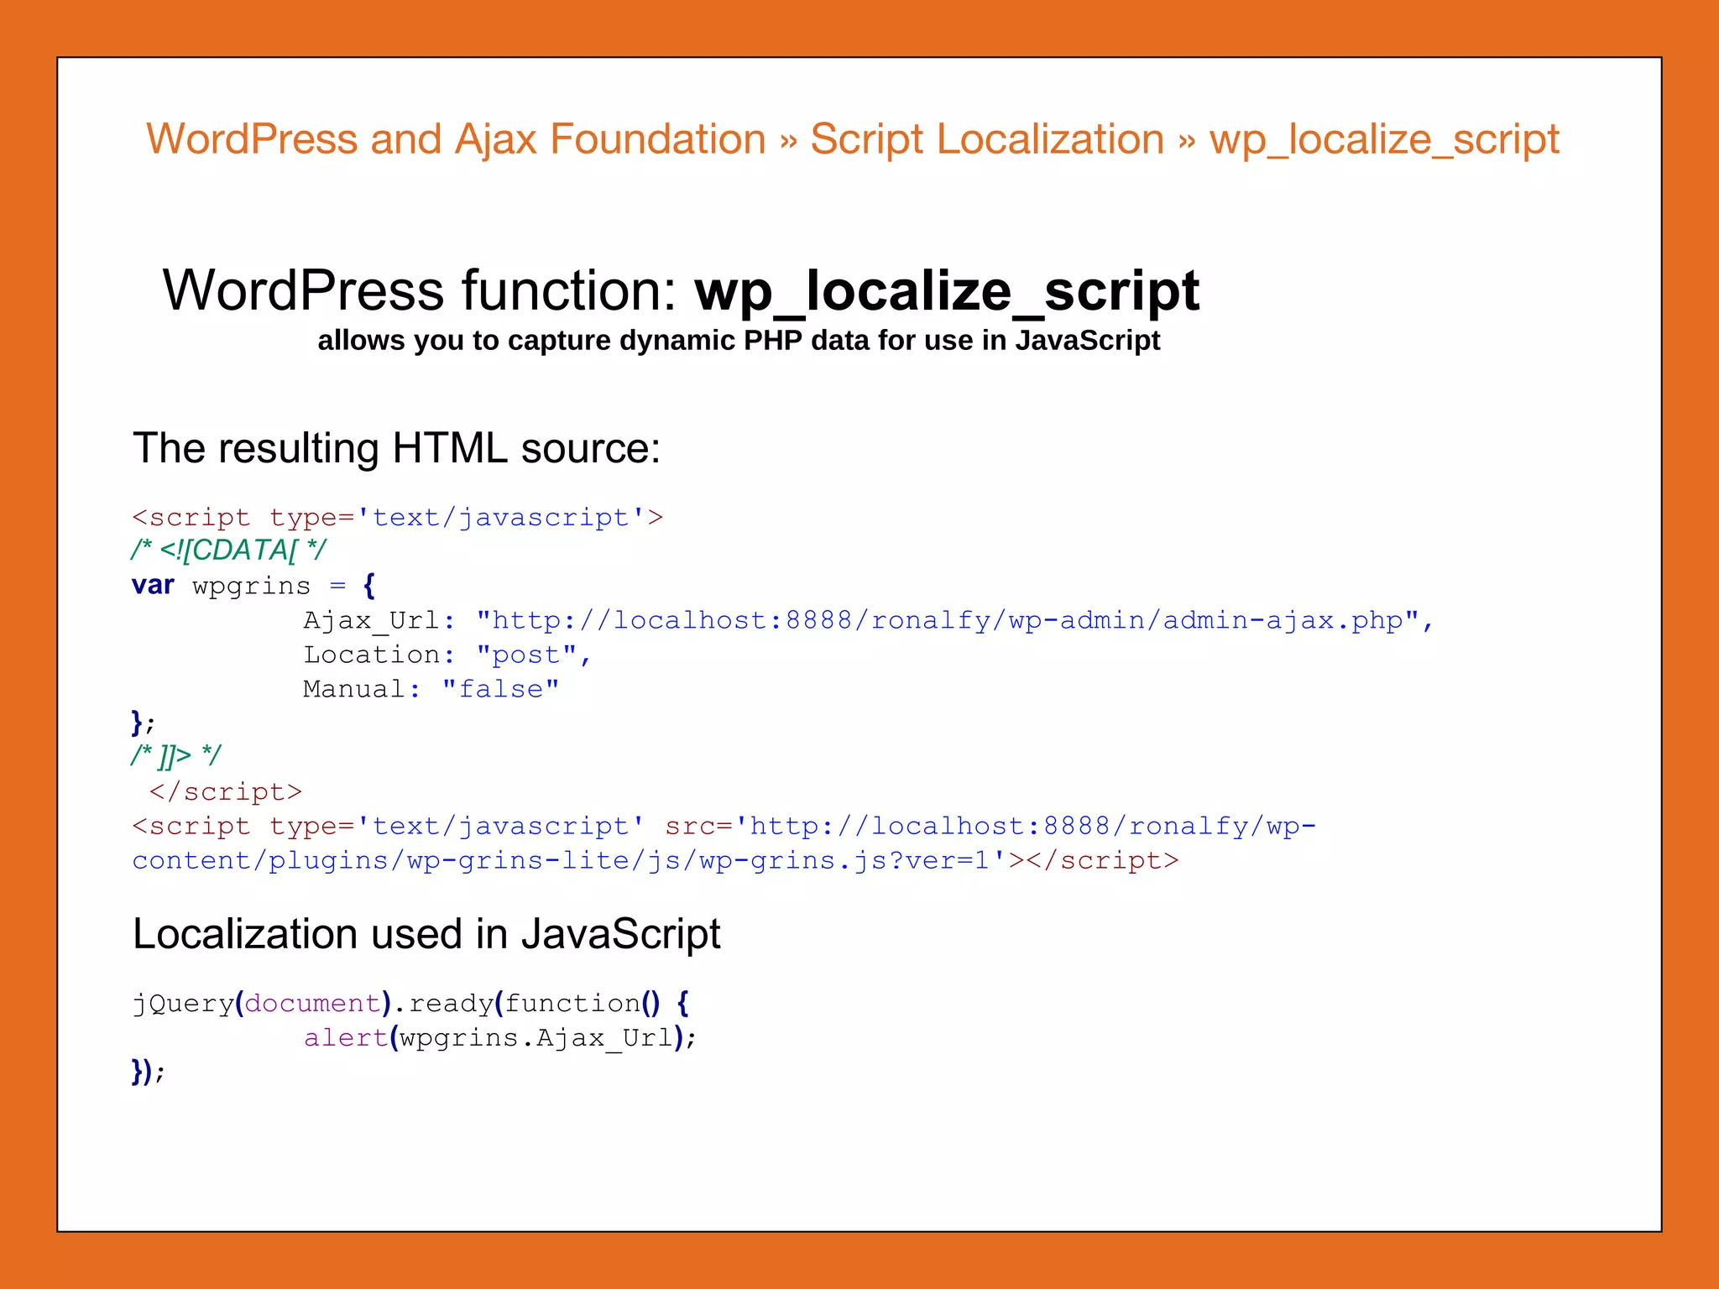Click the standalone closing '</script>' tag line
The image size is (1719, 1289).
(x=226, y=792)
